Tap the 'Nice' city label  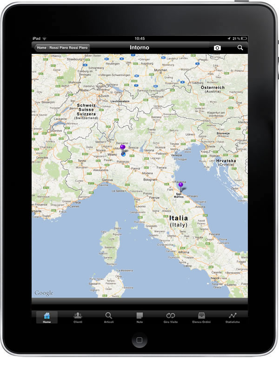tap(78, 202)
